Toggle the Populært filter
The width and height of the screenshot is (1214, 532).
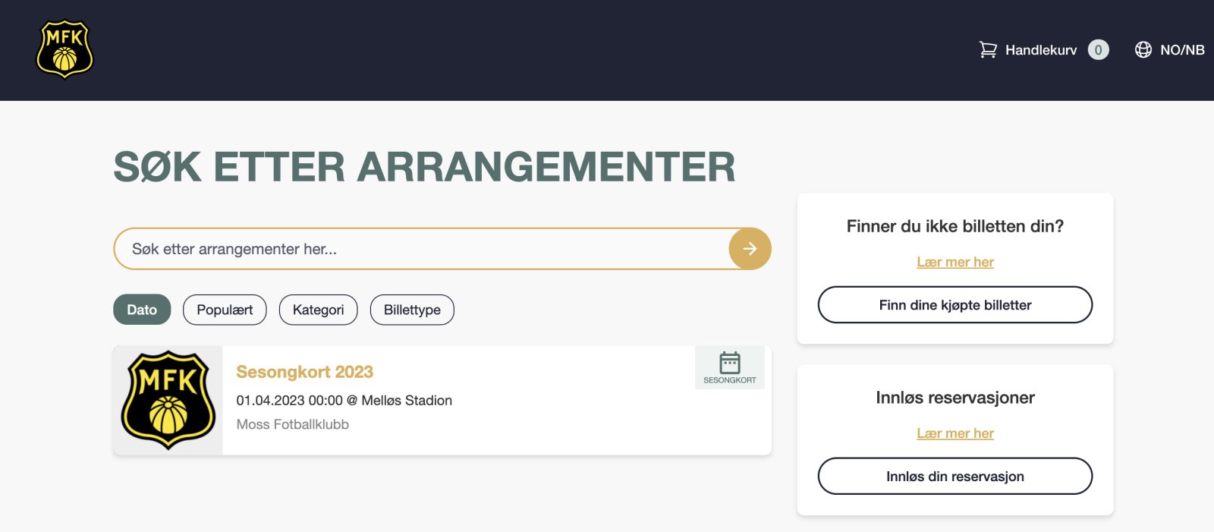pyautogui.click(x=225, y=310)
